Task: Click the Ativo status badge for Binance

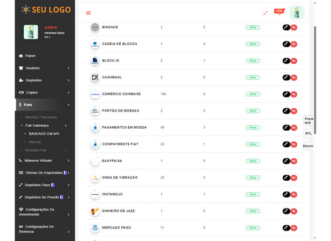Action: (253, 27)
